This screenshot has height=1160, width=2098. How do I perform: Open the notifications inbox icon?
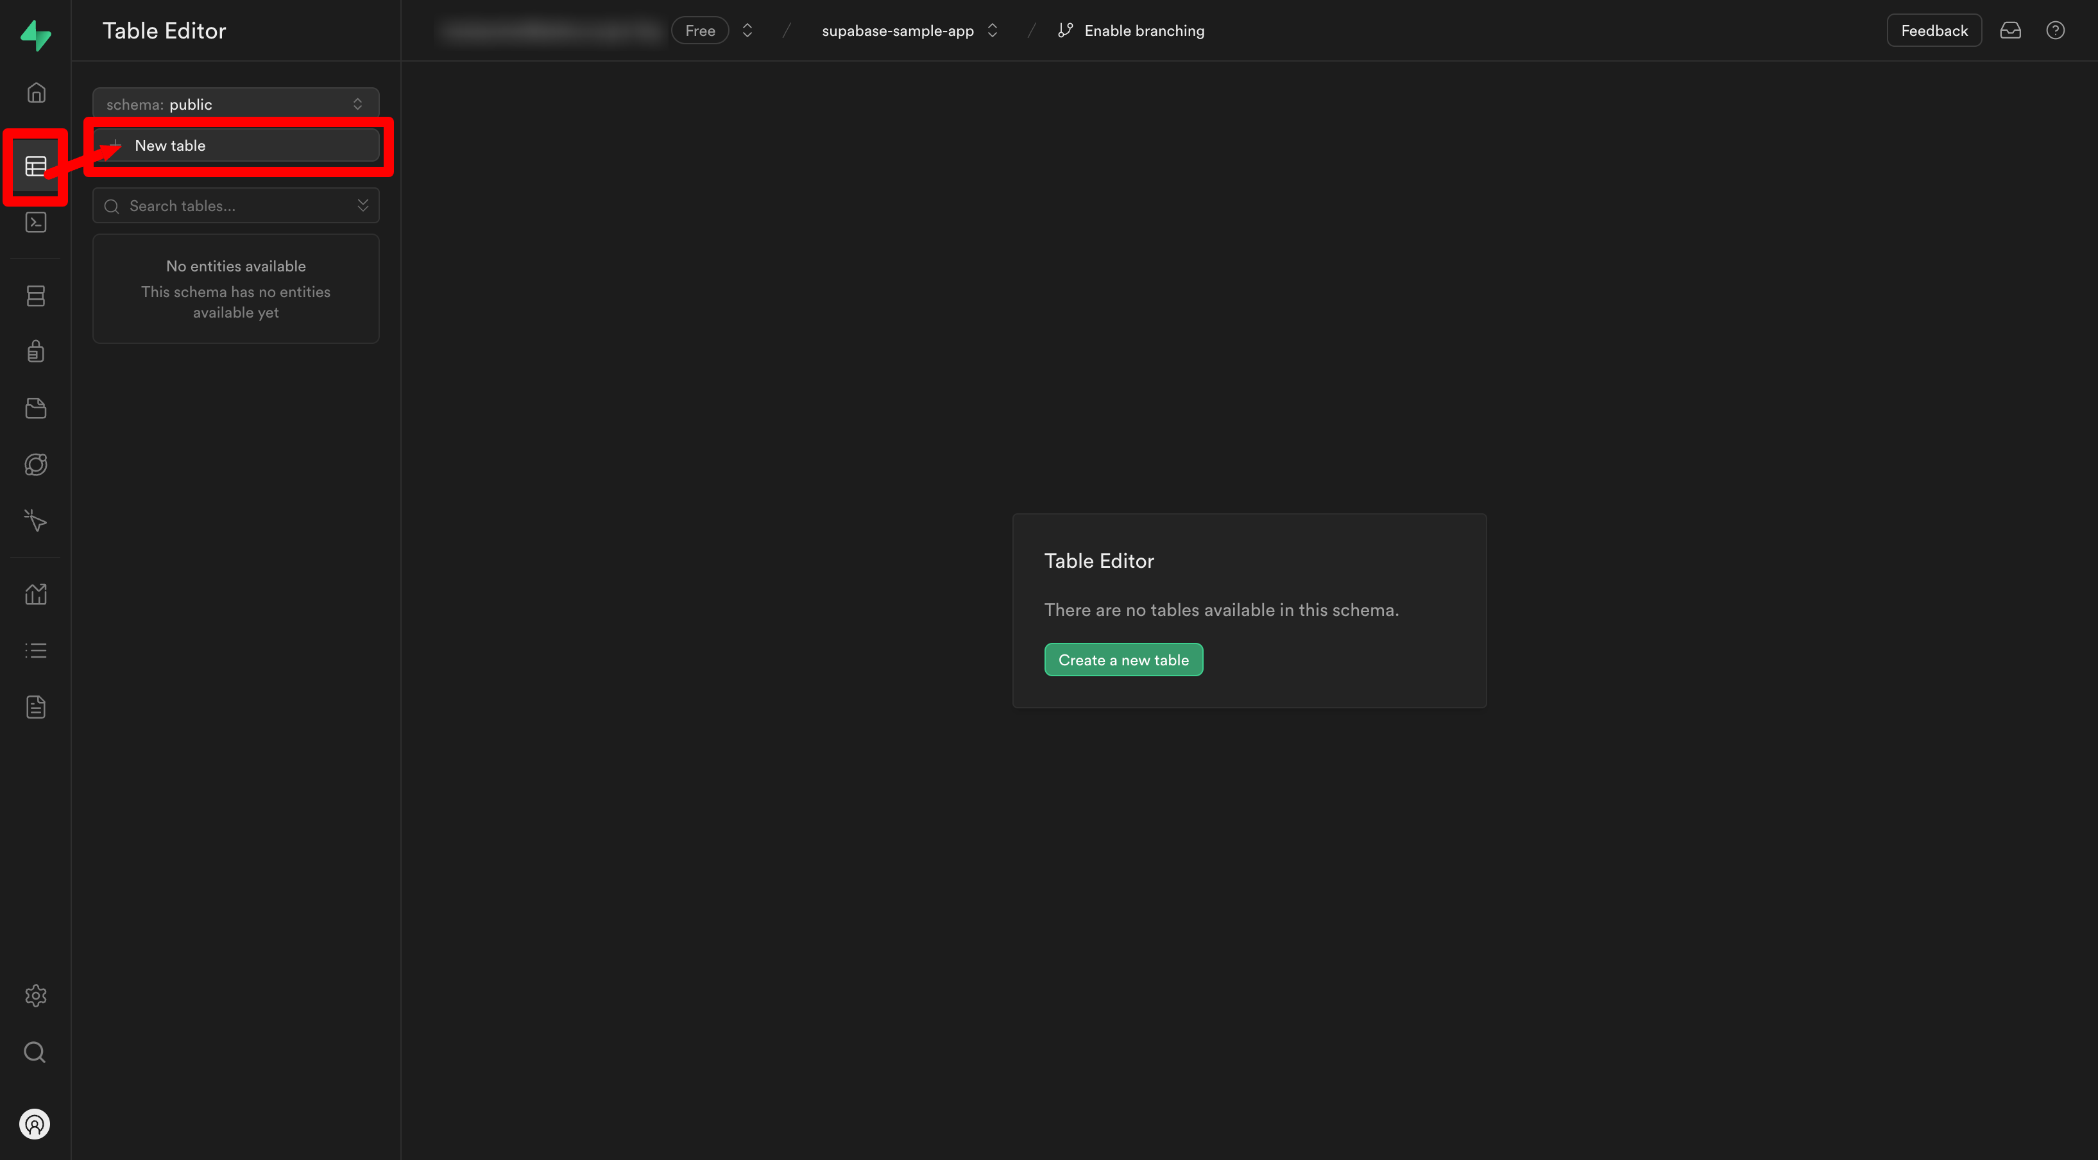pos(2010,31)
